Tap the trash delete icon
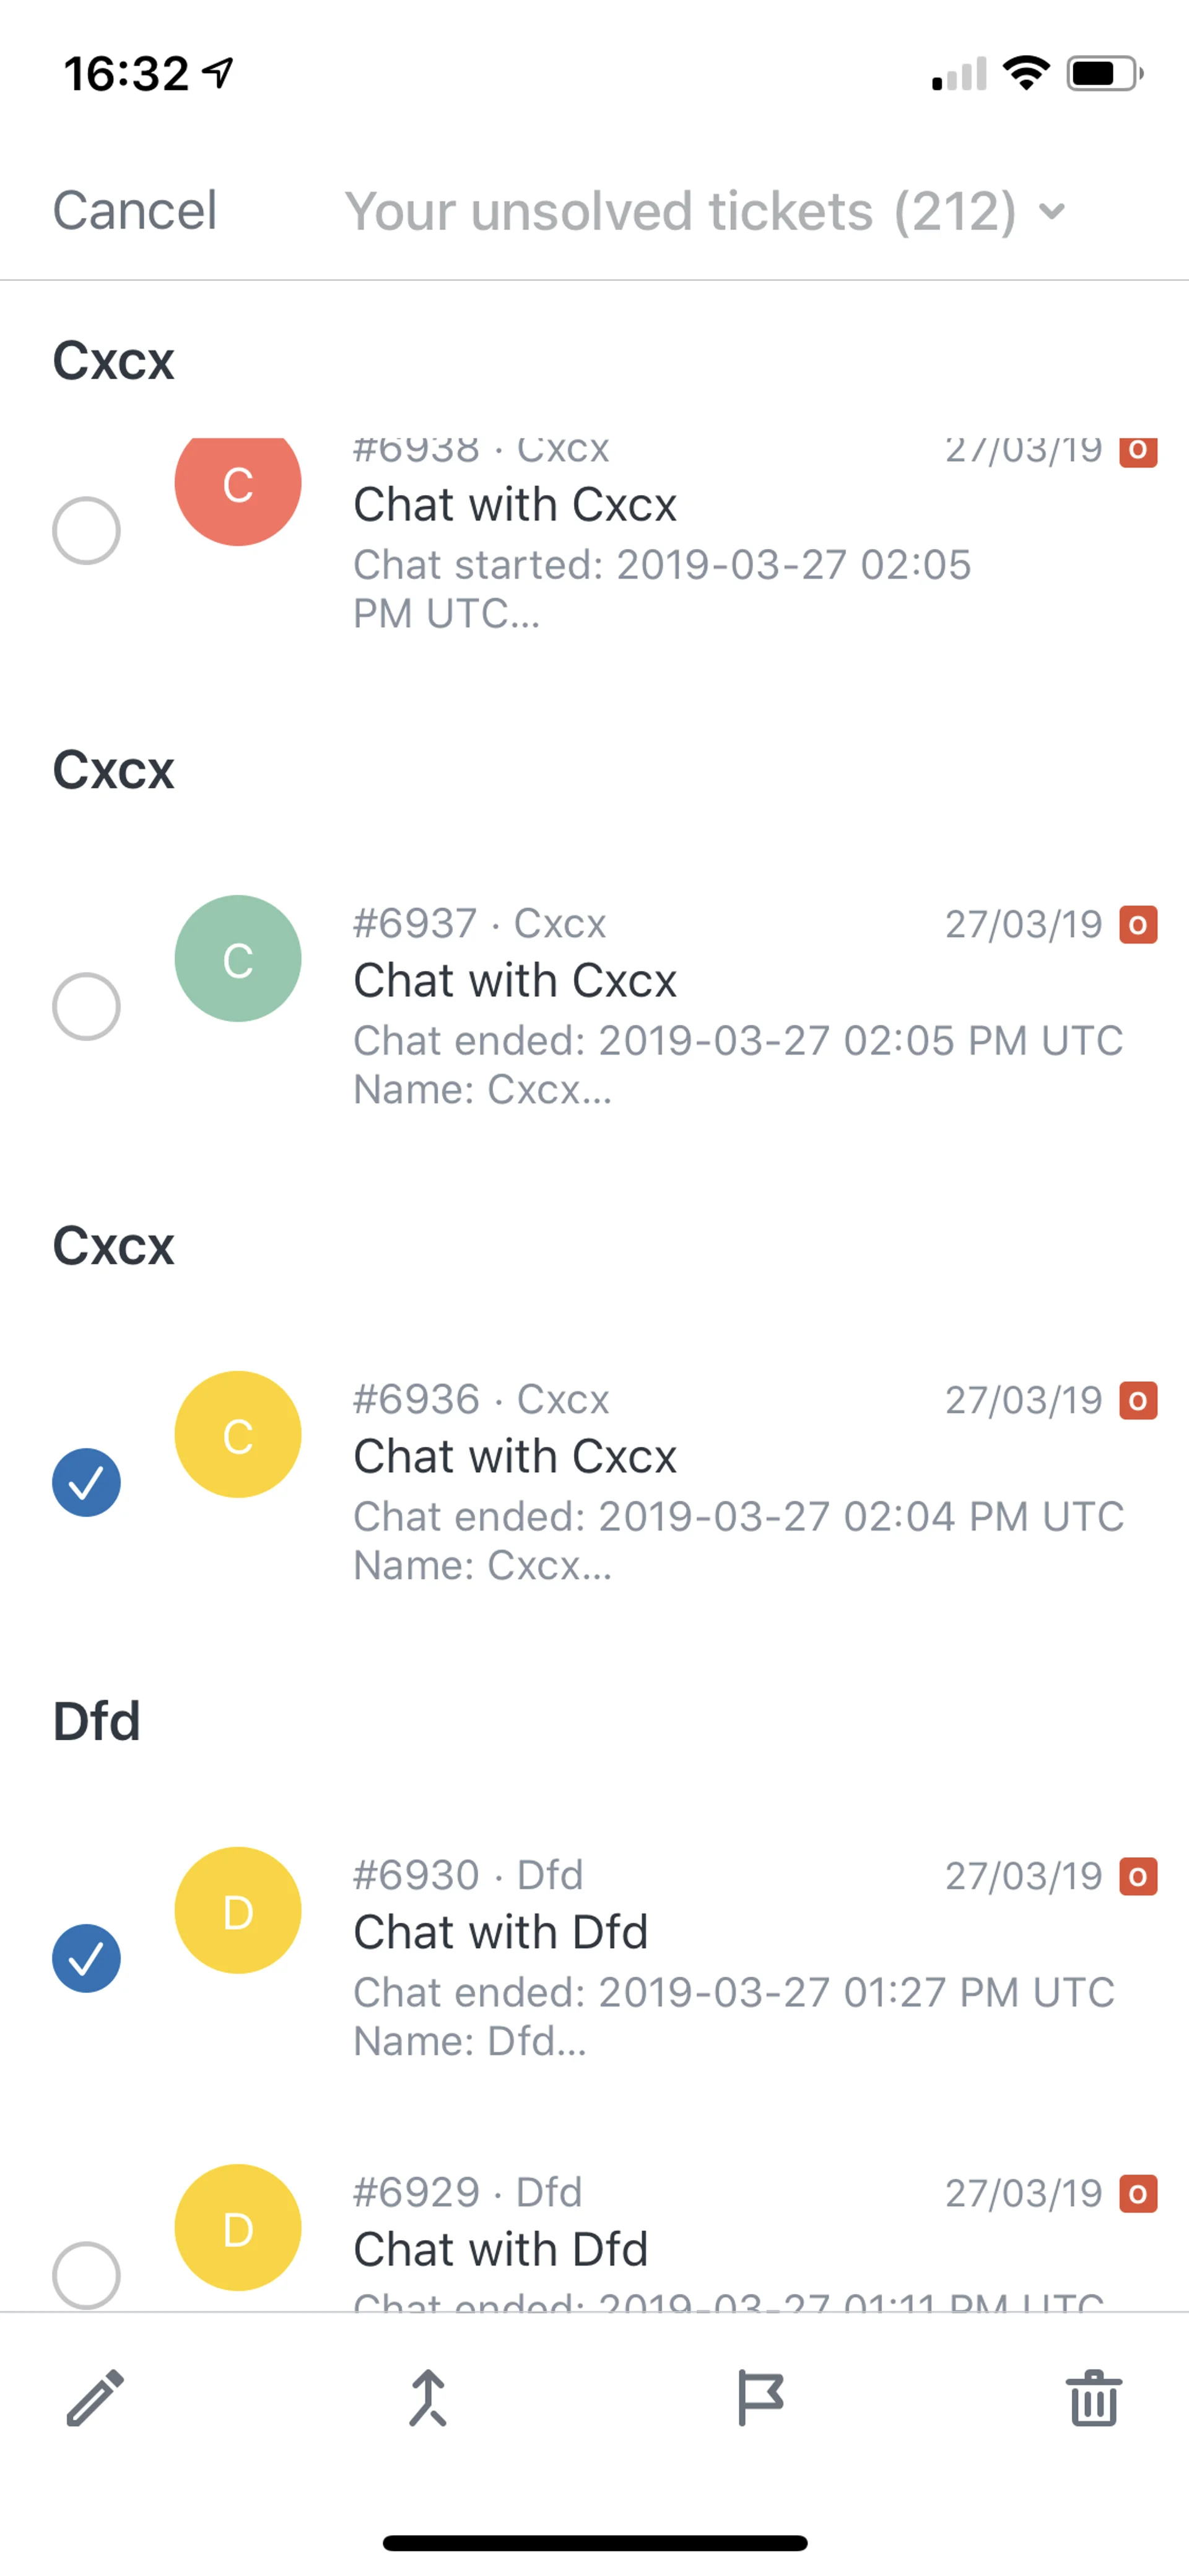 click(x=1094, y=2397)
